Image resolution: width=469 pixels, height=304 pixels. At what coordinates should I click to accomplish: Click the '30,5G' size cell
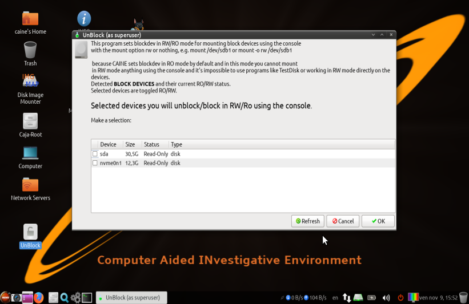coord(131,154)
